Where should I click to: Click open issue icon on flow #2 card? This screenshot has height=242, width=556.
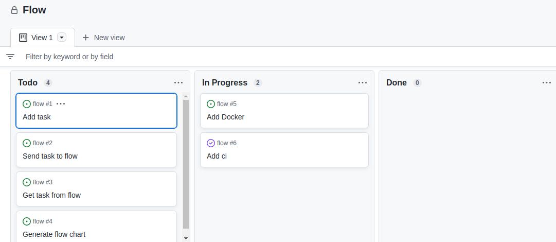click(x=27, y=143)
